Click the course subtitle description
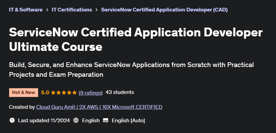 (131, 70)
